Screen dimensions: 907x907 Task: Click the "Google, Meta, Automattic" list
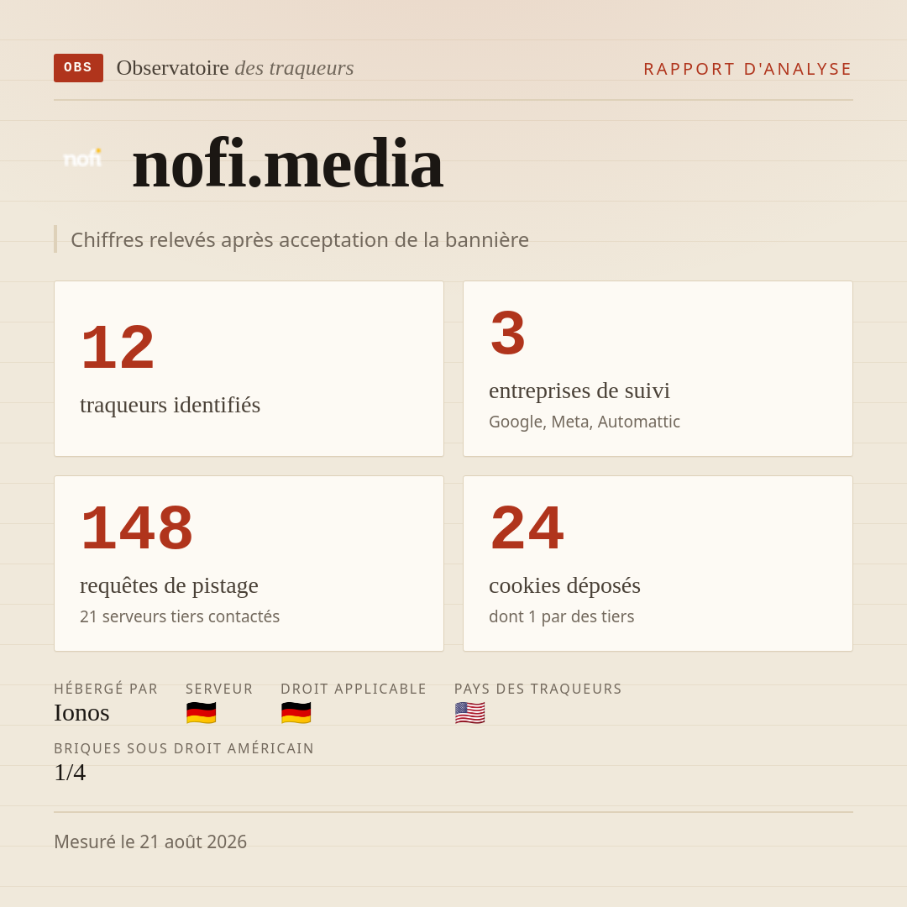coord(585,422)
